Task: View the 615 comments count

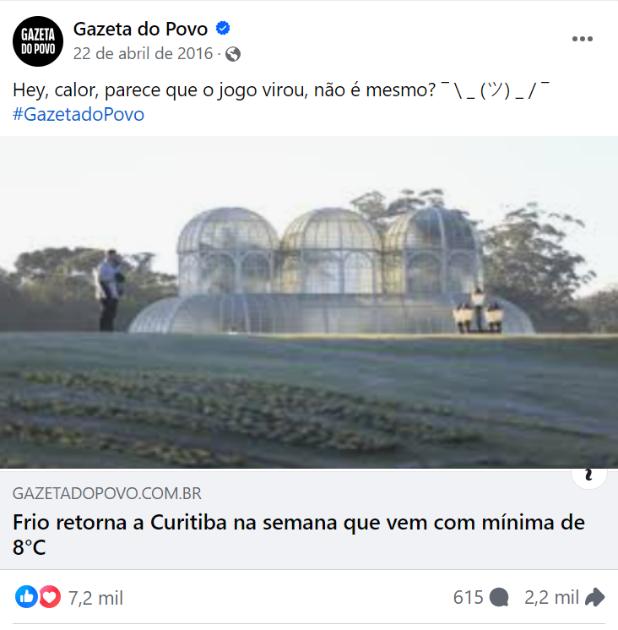Action: tap(469, 597)
